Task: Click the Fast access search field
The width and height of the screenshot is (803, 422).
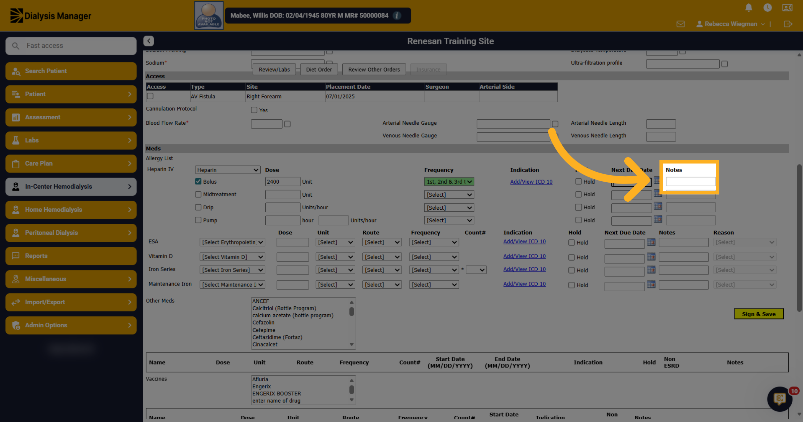Action: tap(71, 46)
